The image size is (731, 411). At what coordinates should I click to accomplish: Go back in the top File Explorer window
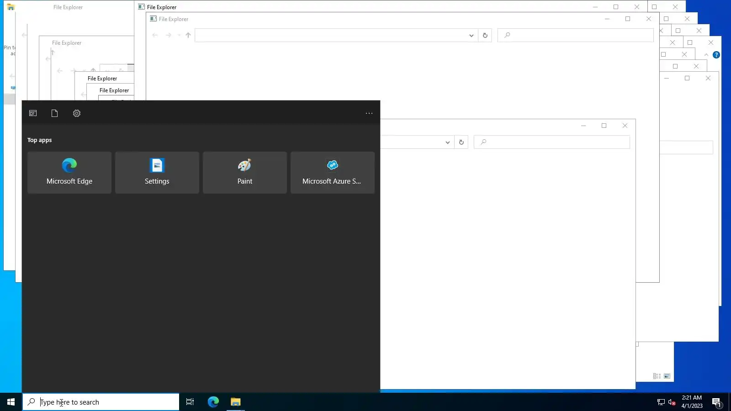pos(155,35)
